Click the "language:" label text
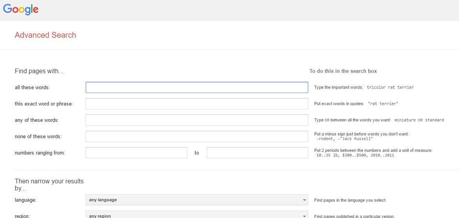Image resolution: width=459 pixels, height=218 pixels. [25, 200]
